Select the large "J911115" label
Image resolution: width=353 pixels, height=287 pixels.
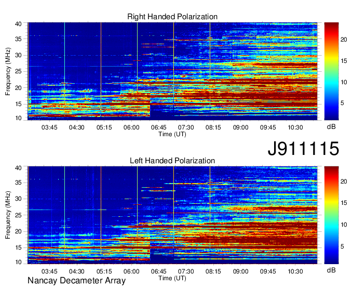pos(303,148)
